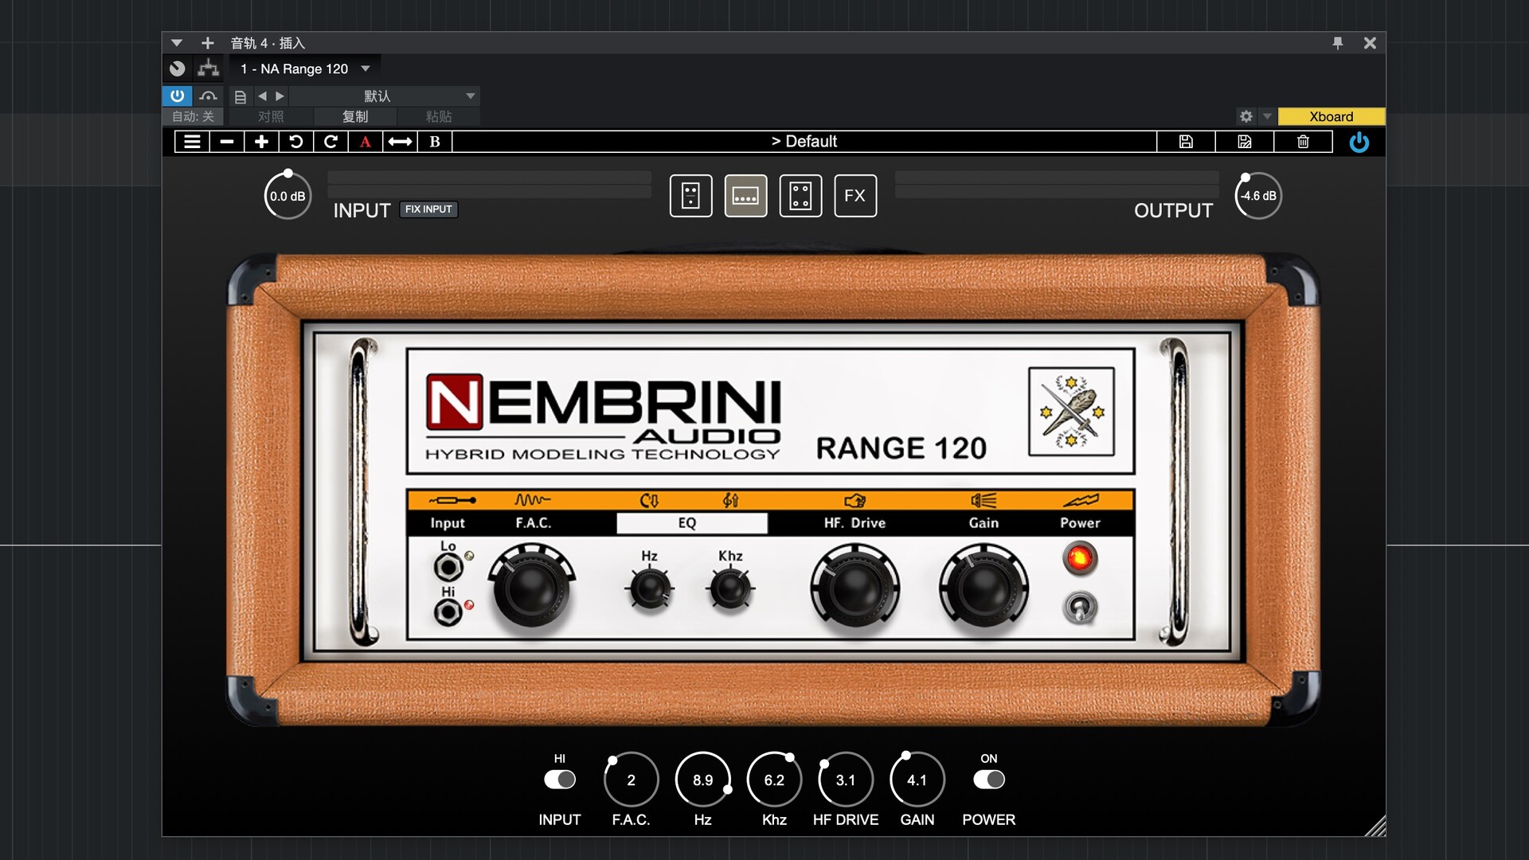Open the 默认 preset dropdown
Image resolution: width=1529 pixels, height=860 pixels.
tap(384, 96)
